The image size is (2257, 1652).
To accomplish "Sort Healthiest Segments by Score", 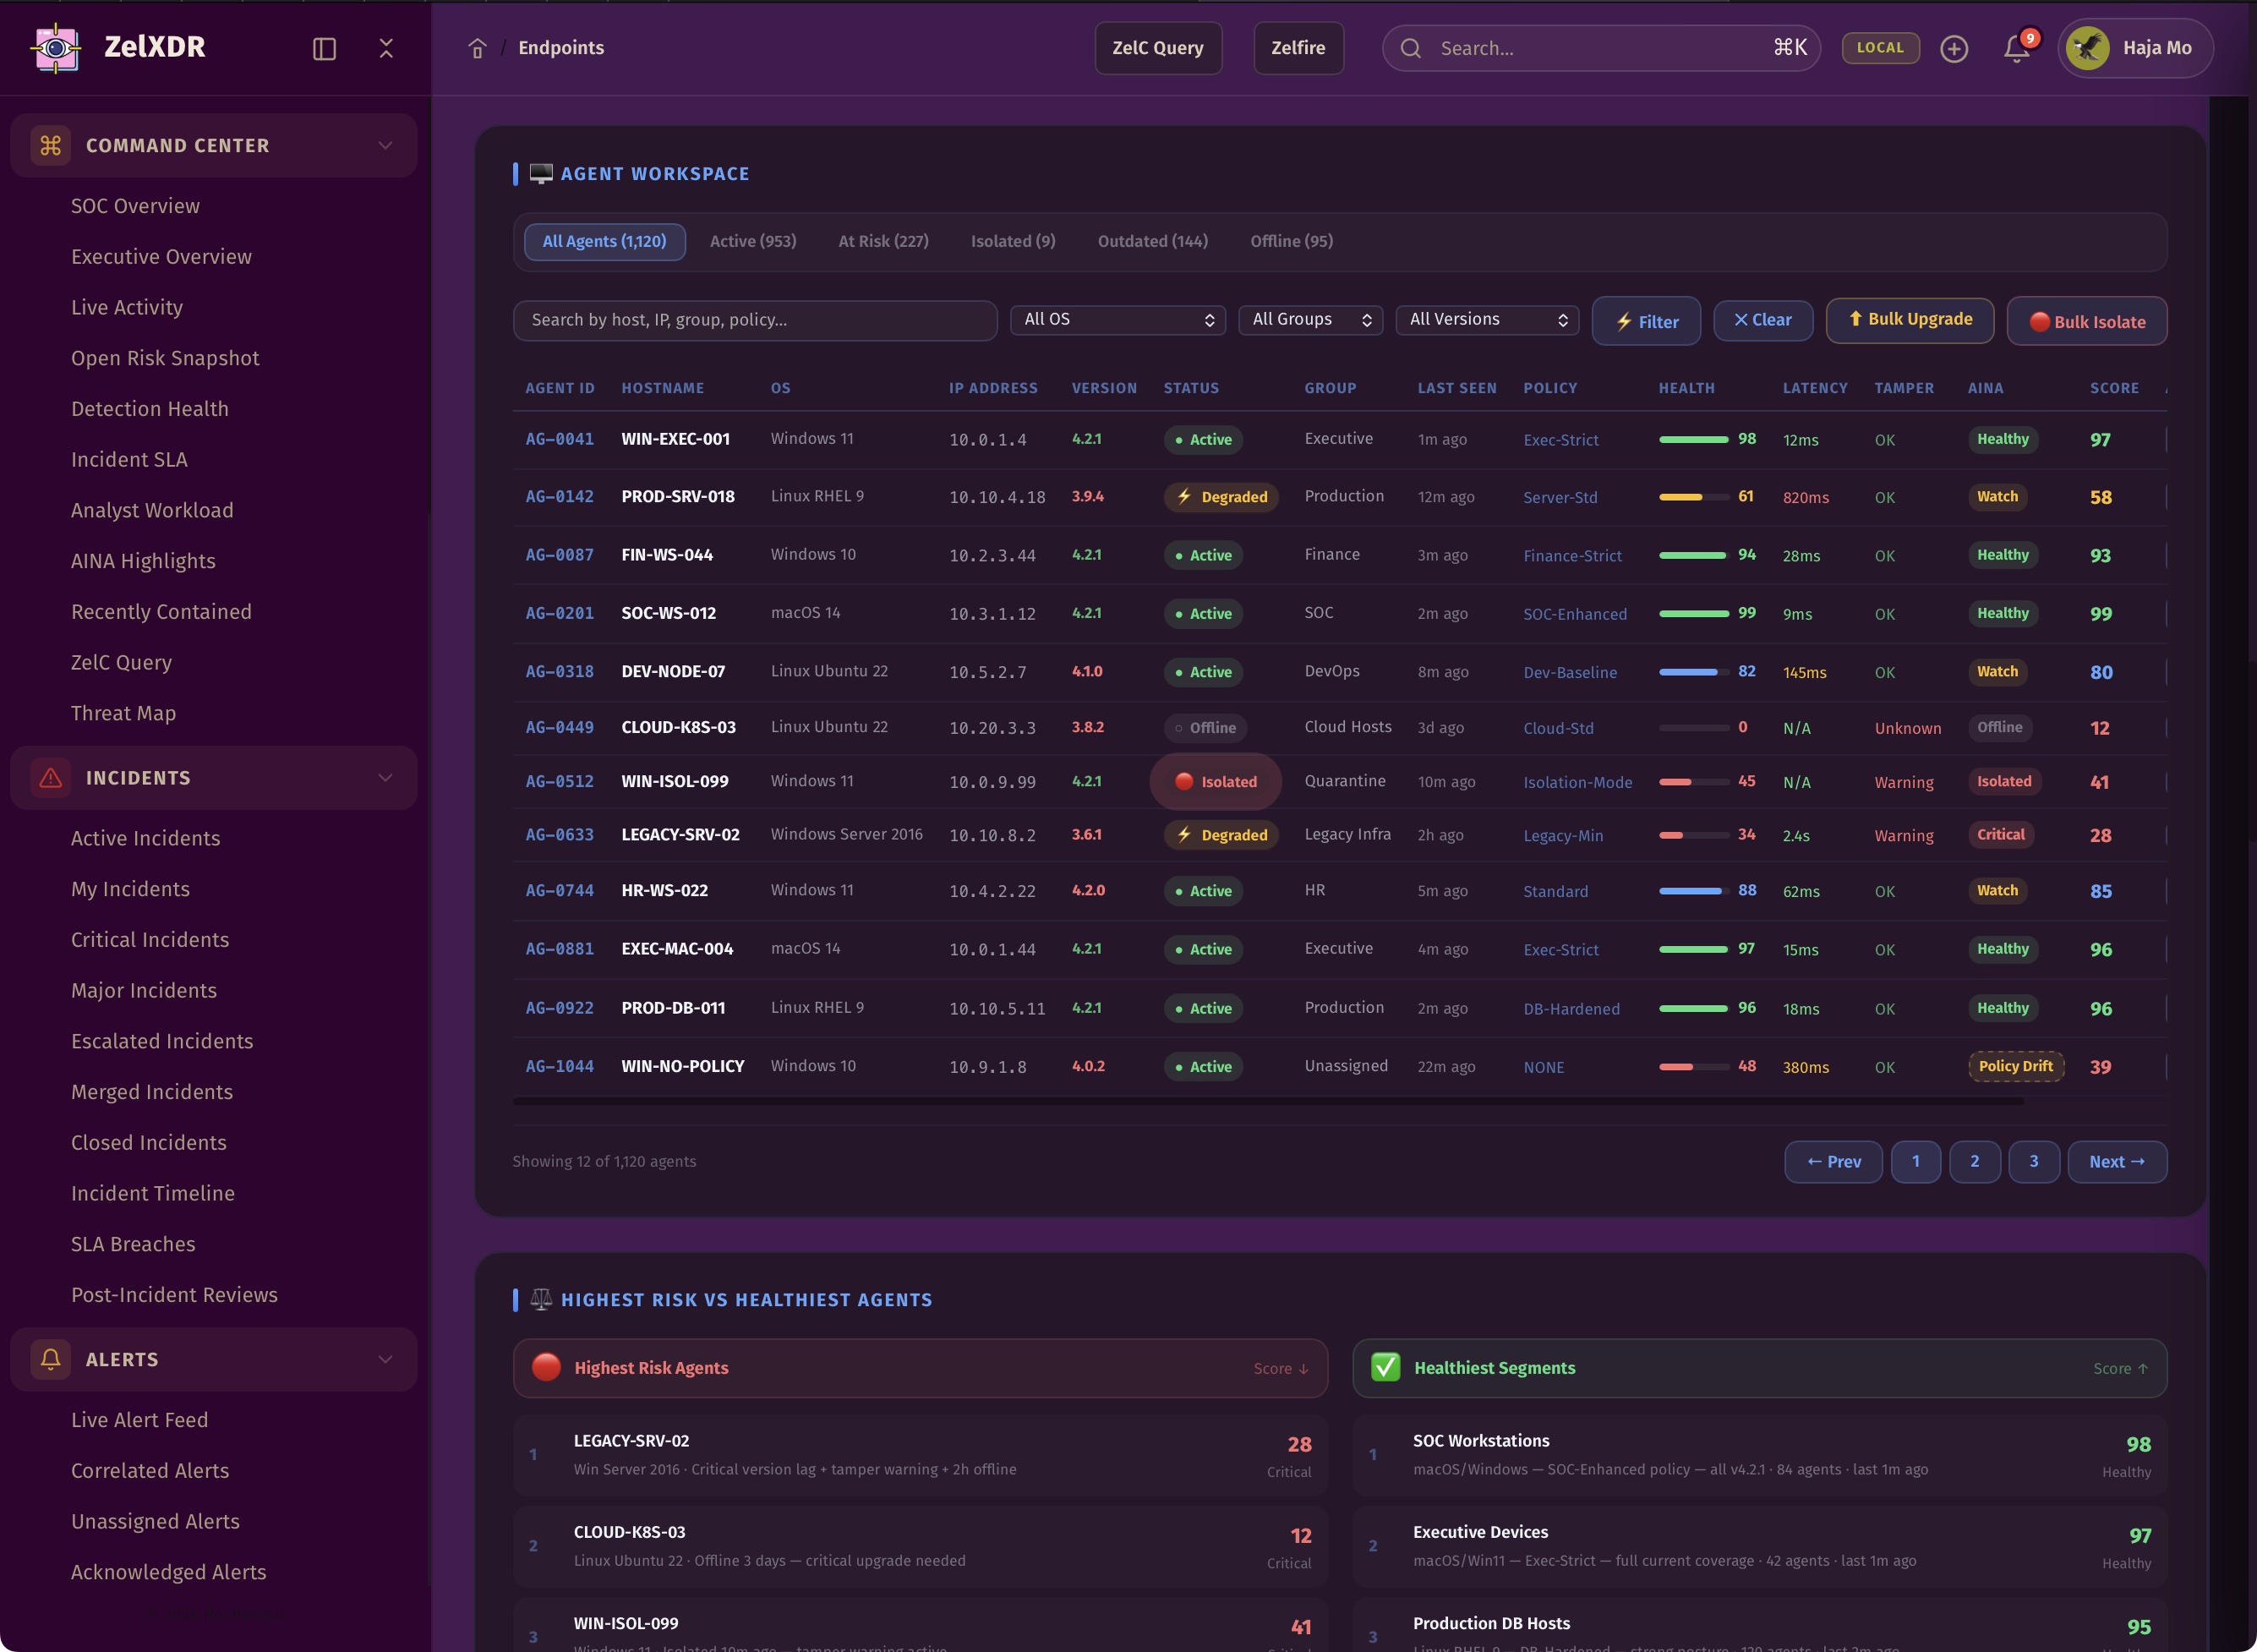I will tap(2119, 1368).
